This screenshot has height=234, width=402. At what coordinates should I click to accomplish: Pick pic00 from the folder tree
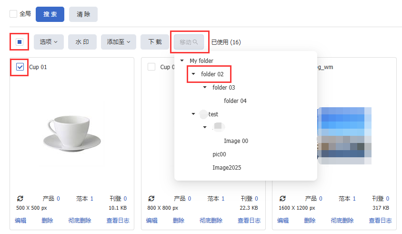click(219, 154)
